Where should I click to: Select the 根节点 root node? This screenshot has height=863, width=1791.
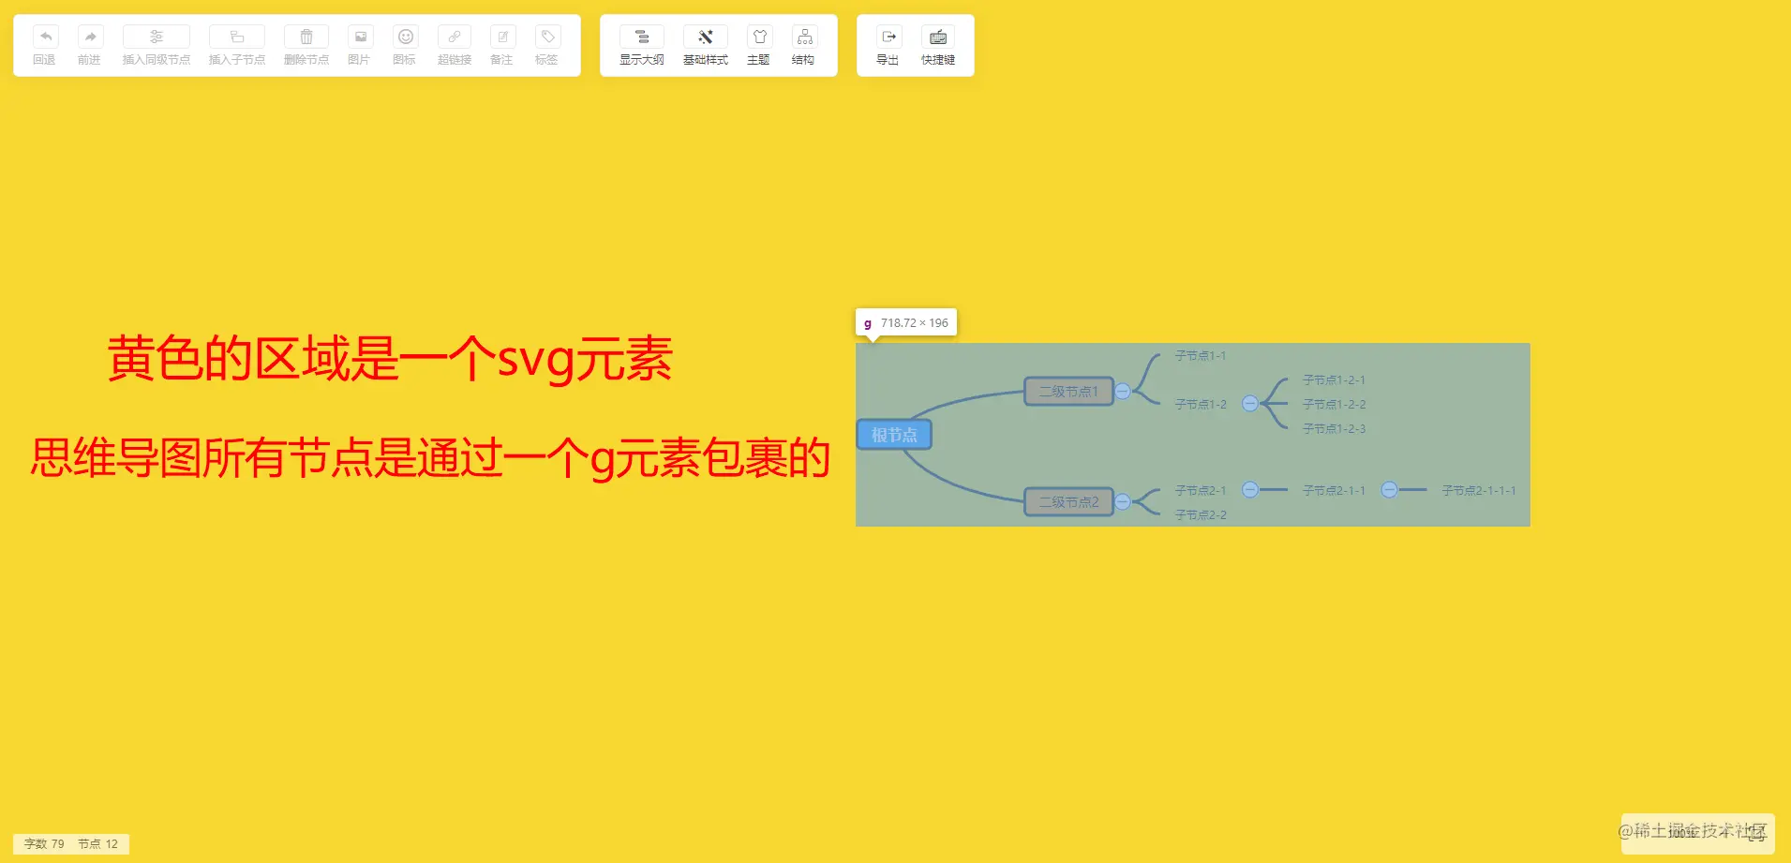[893, 434]
